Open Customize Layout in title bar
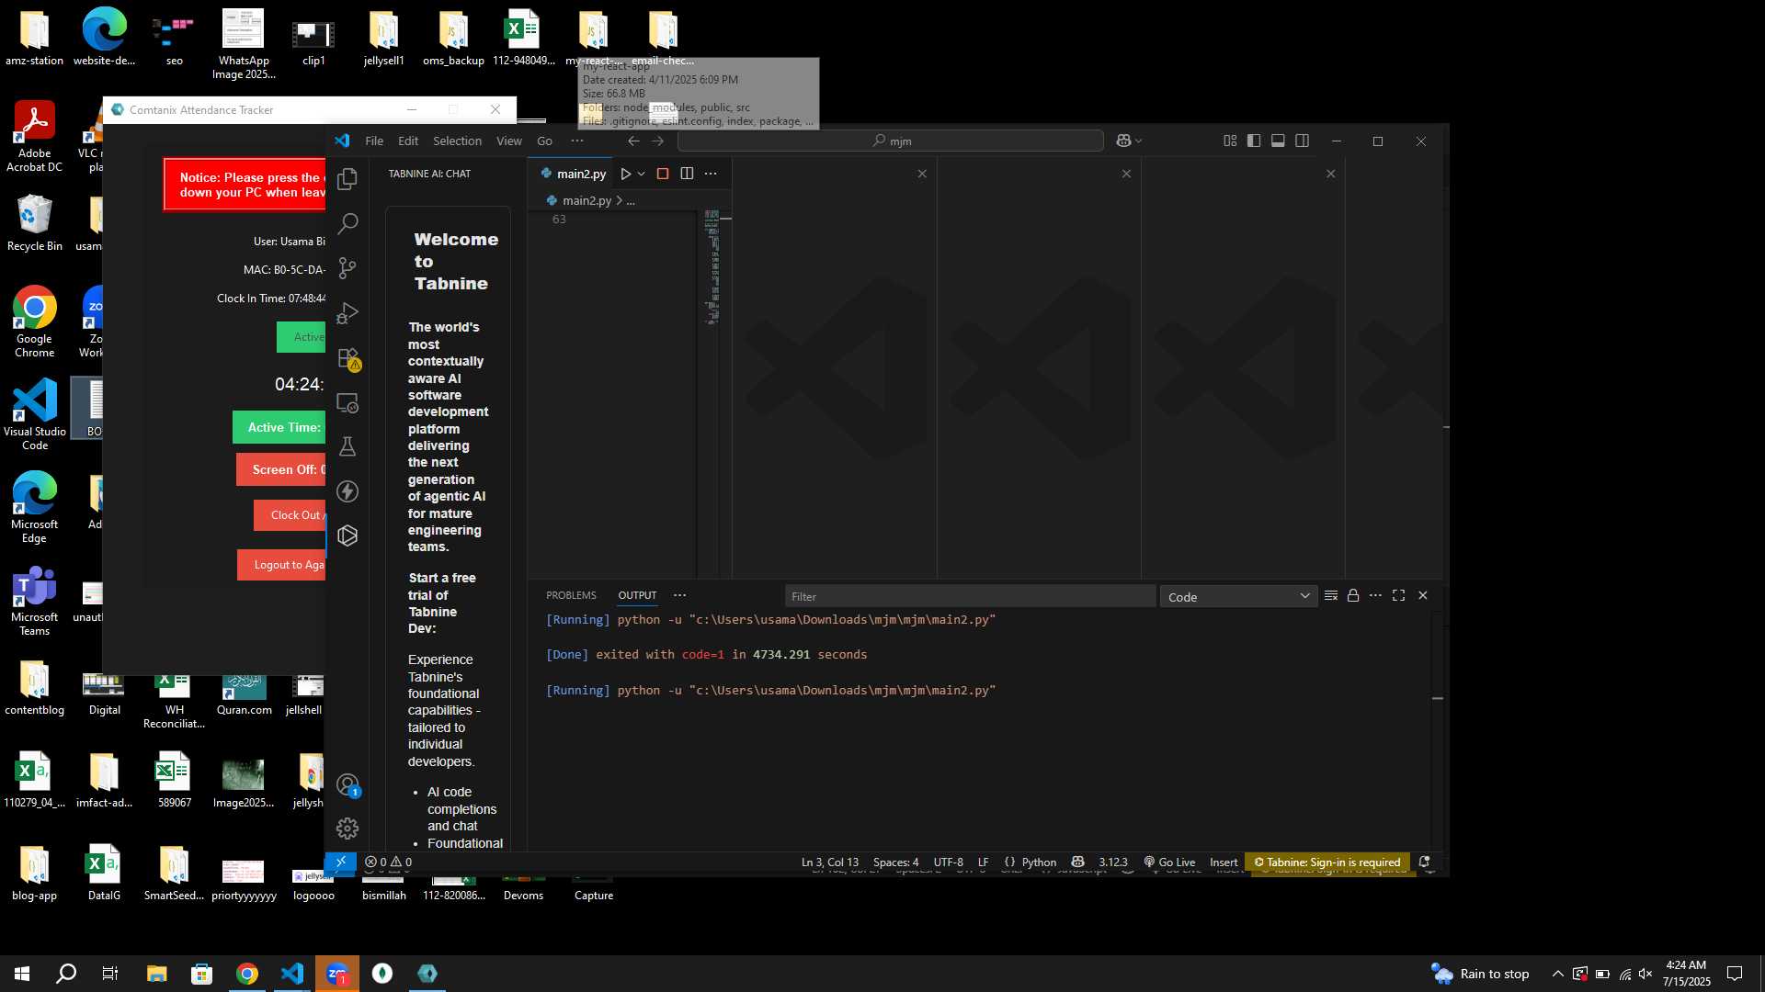 [1230, 141]
